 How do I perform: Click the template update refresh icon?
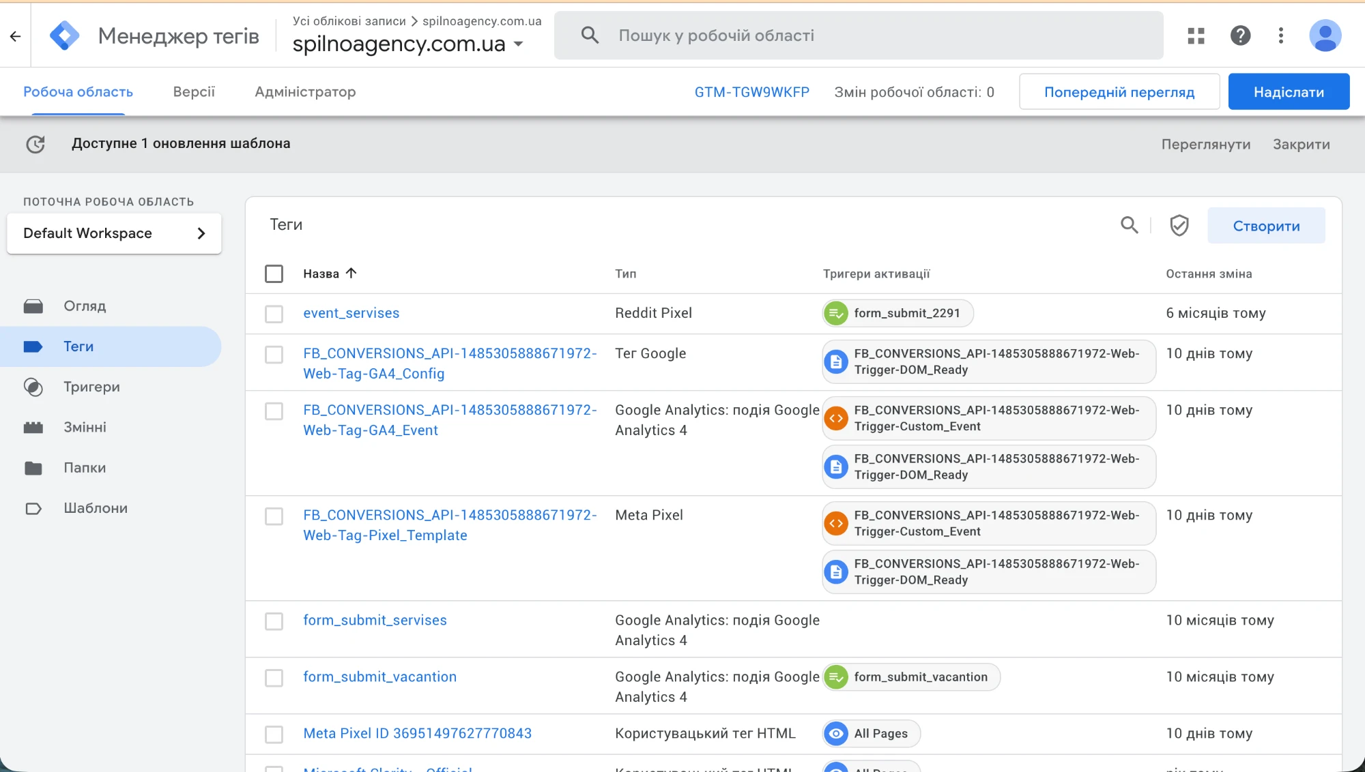click(35, 144)
